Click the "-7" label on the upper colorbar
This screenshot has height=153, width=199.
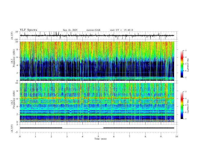point(185,77)
